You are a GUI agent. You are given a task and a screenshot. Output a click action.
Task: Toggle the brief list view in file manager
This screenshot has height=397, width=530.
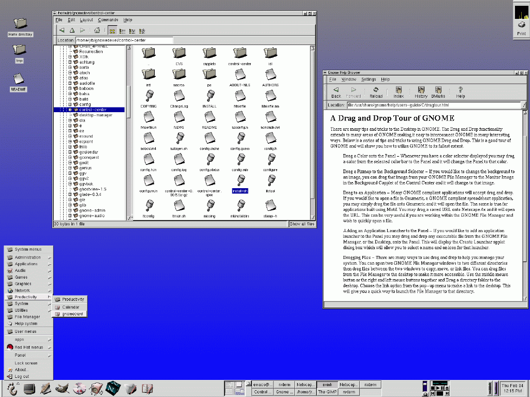click(122, 30)
